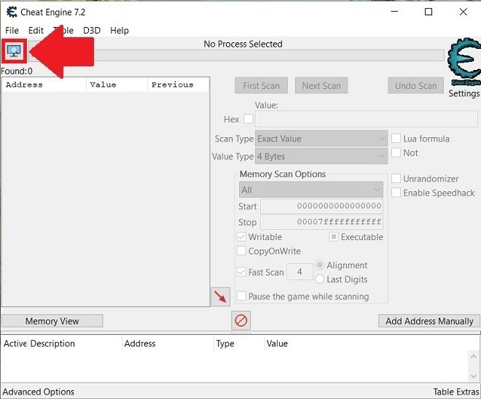Enable the Lua formula checkbox
The image size is (481, 399).
[396, 139]
